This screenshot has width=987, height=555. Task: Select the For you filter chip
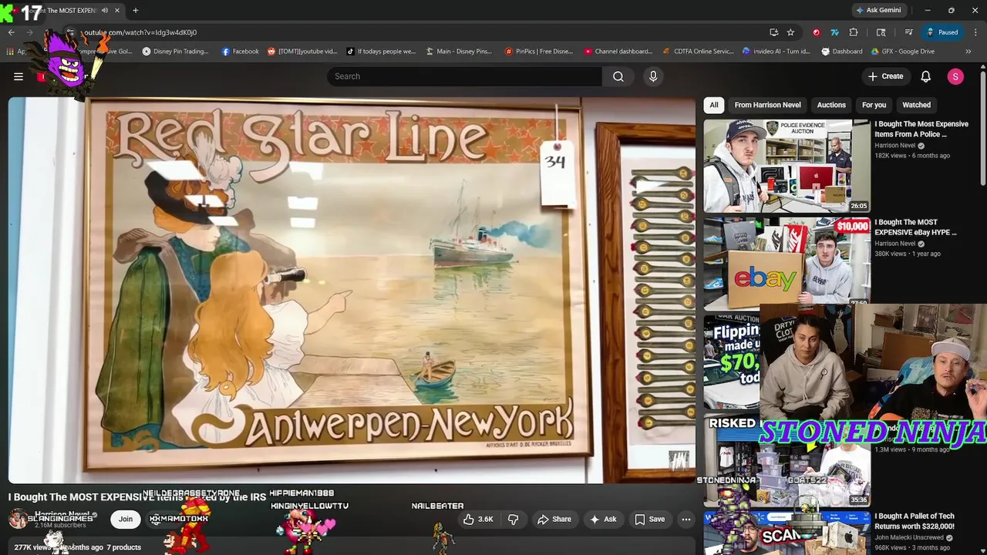(x=874, y=105)
